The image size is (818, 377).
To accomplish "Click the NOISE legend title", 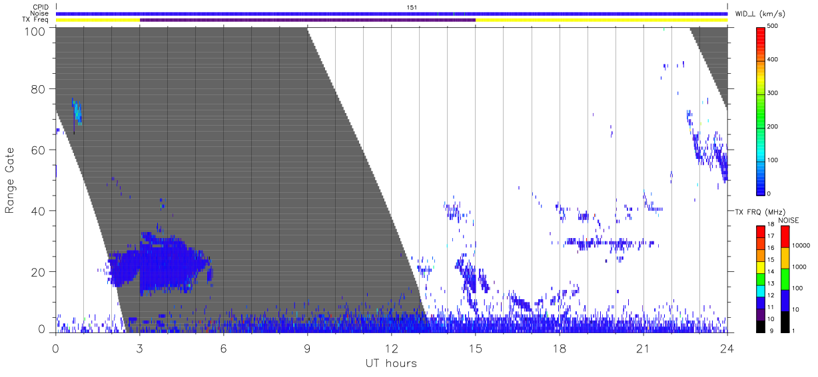I will 789,220.
